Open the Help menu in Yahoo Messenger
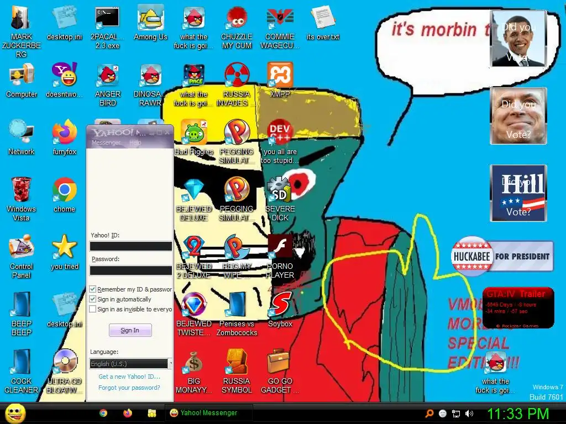This screenshot has height=424, width=566. coord(135,142)
